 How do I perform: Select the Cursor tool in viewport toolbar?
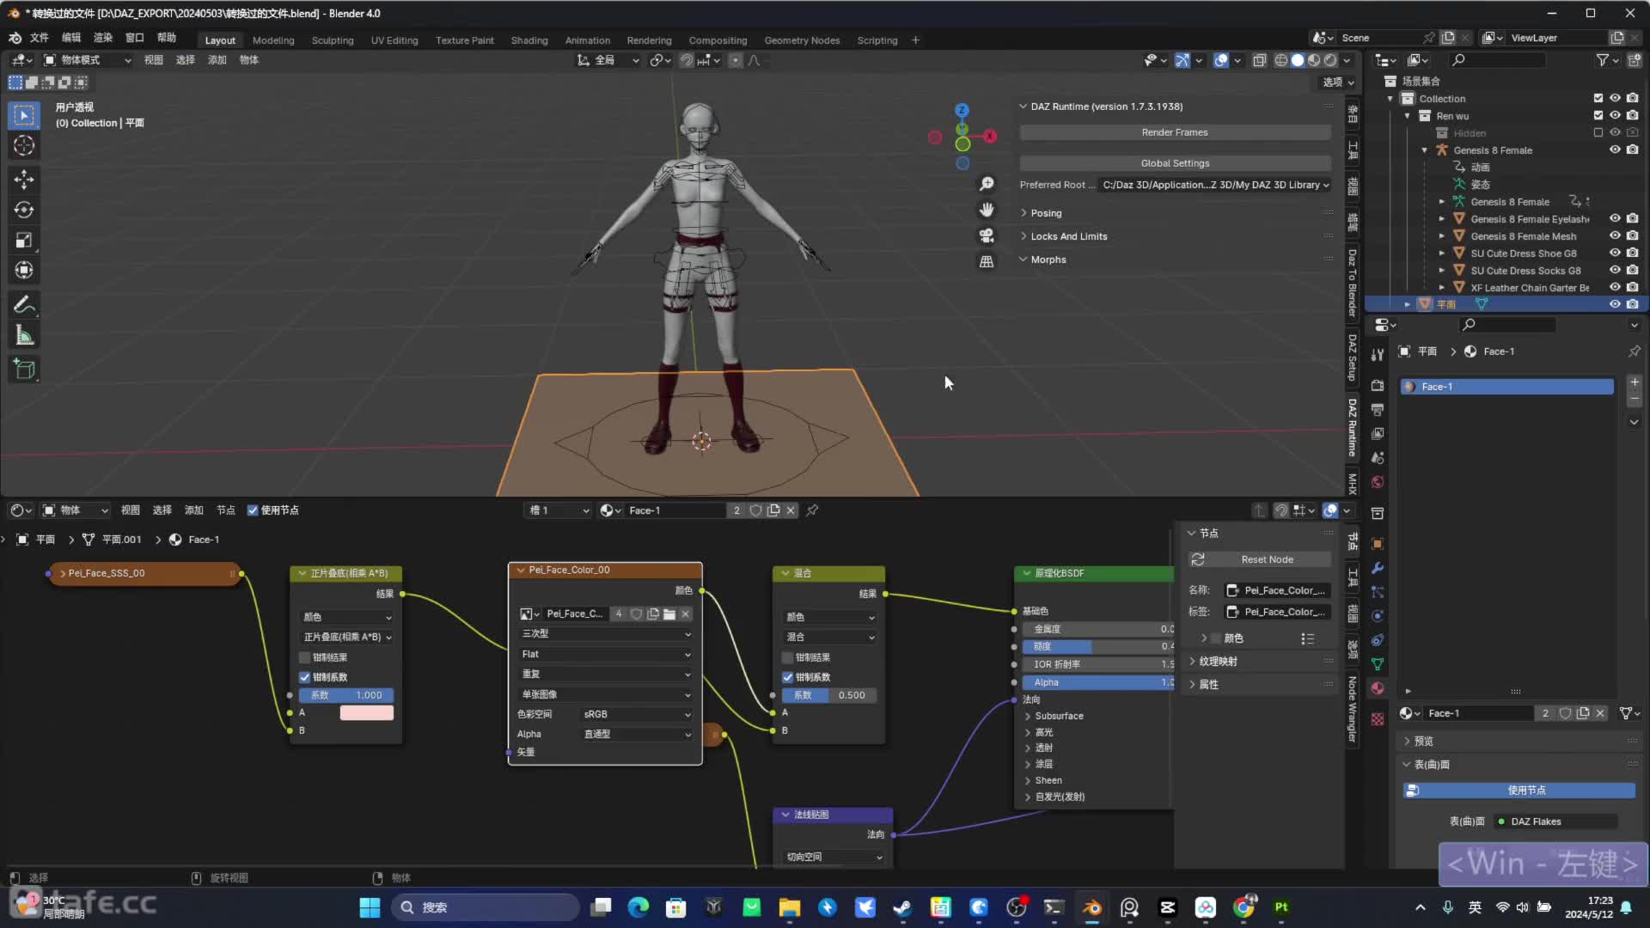(24, 145)
